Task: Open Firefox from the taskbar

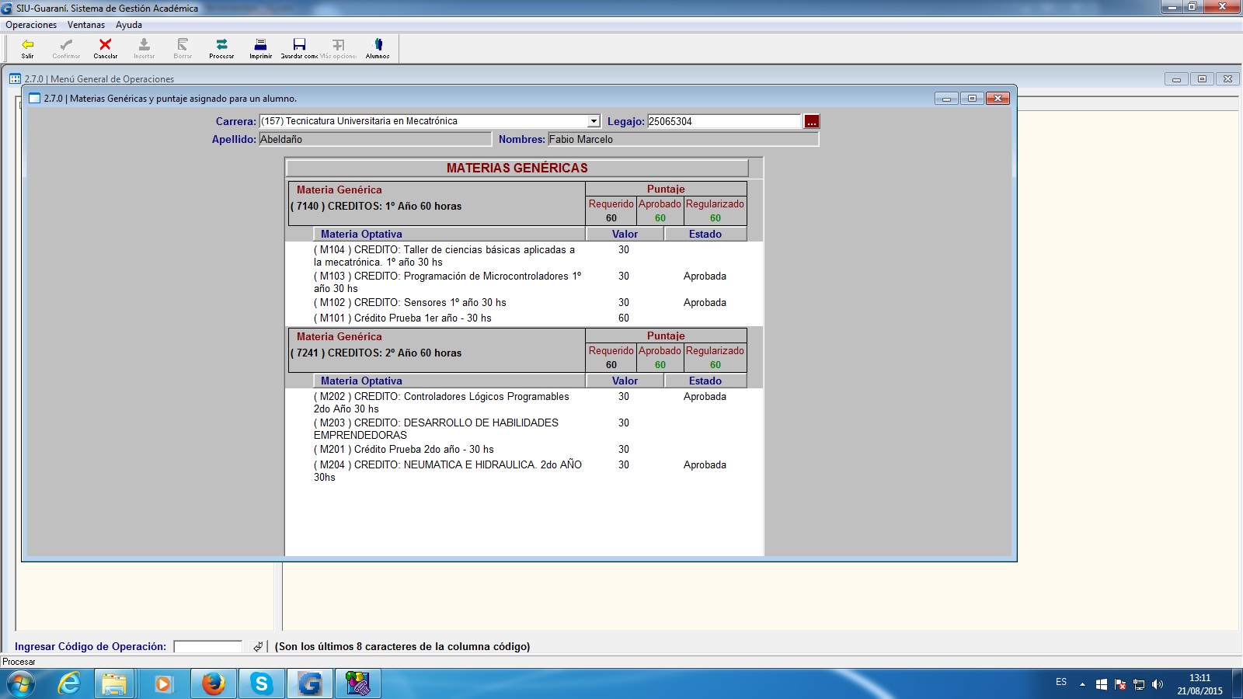Action: [x=213, y=683]
